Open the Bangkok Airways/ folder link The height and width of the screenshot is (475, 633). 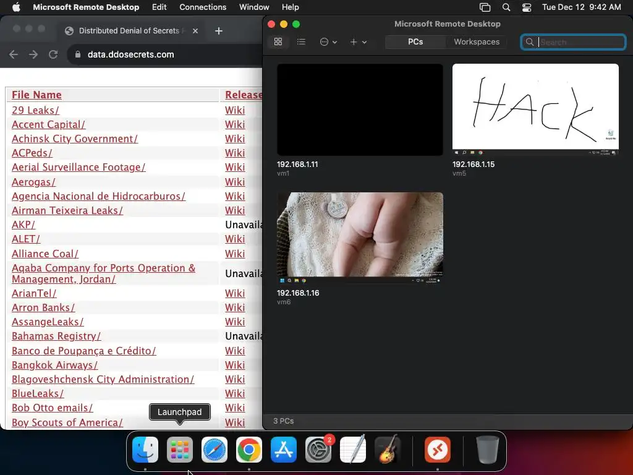coord(55,365)
